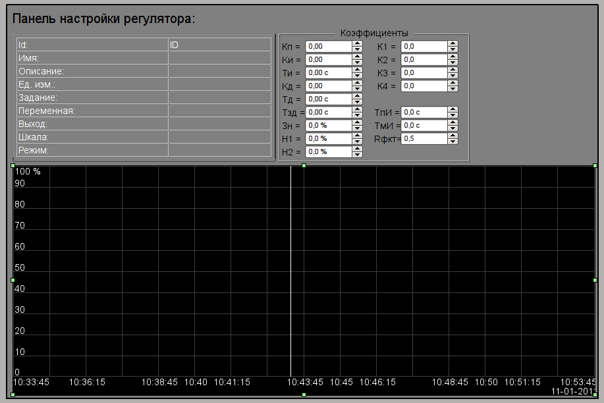Screen dimensions: 604x403
Task: Lower the ТпИ time with down arrow
Action: click(453, 115)
